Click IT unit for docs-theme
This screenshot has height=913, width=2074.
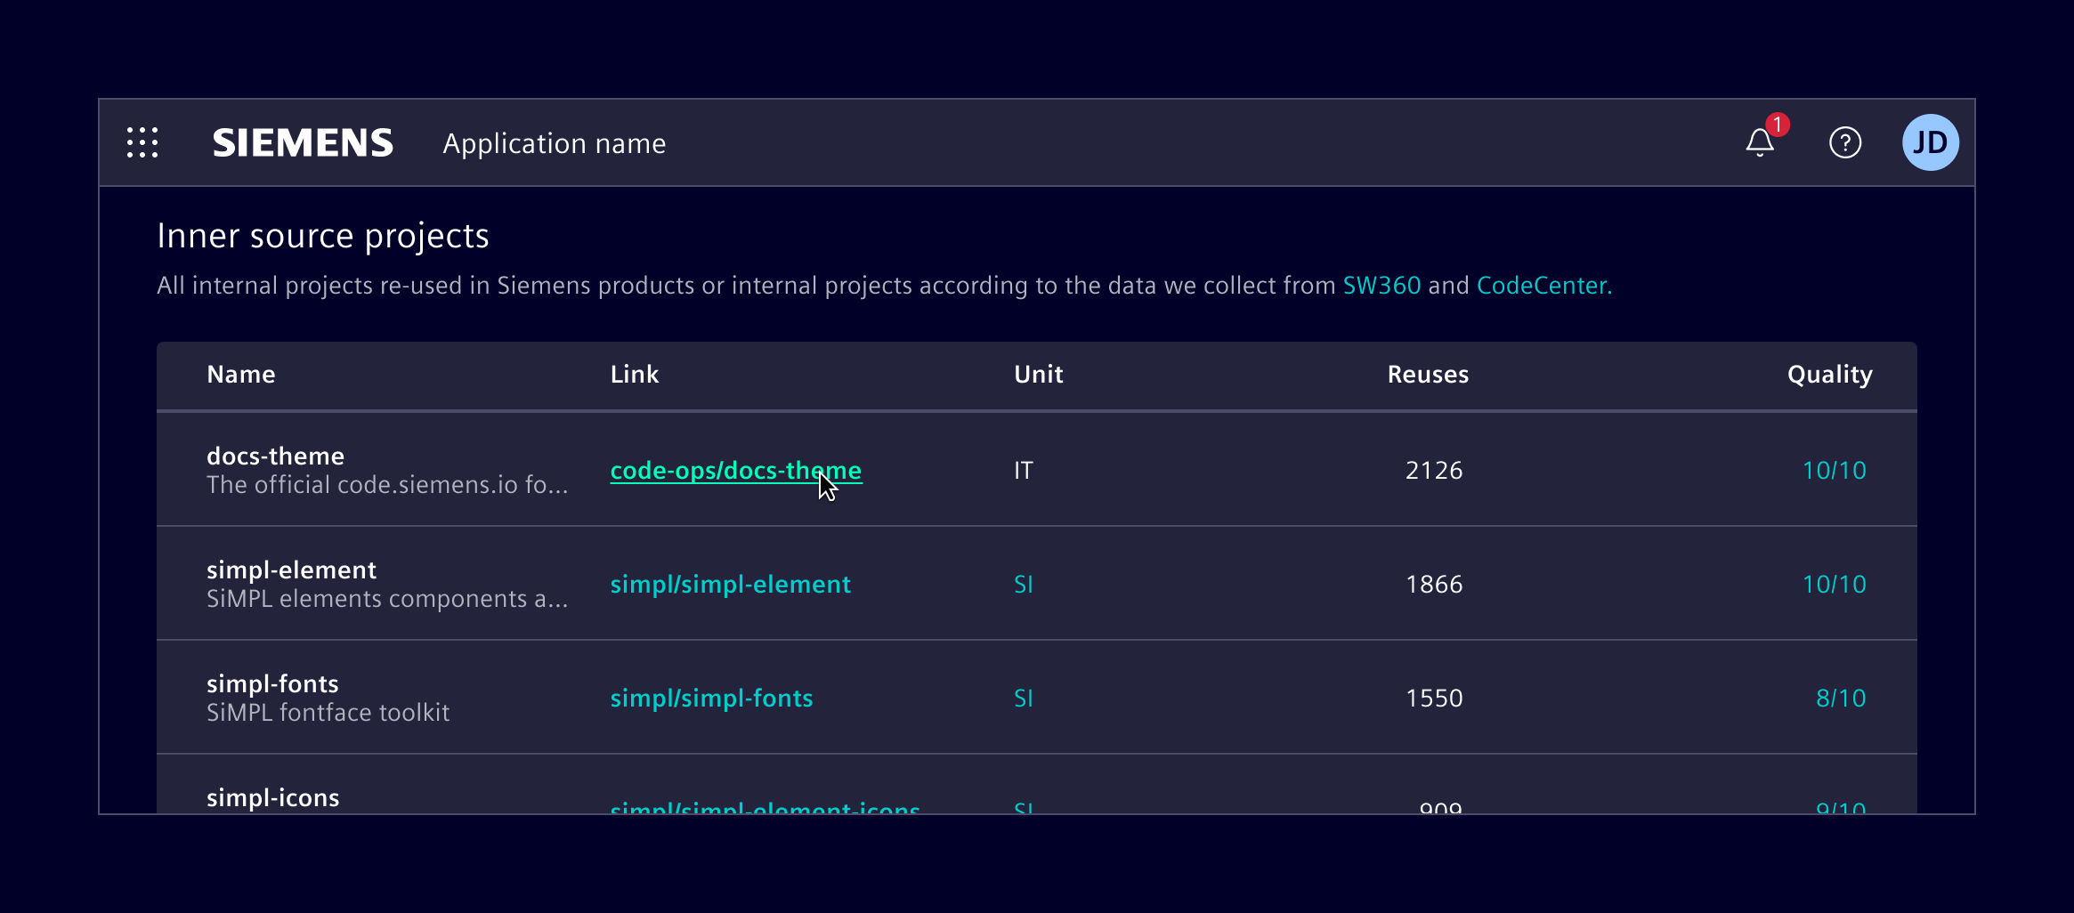tap(1024, 470)
